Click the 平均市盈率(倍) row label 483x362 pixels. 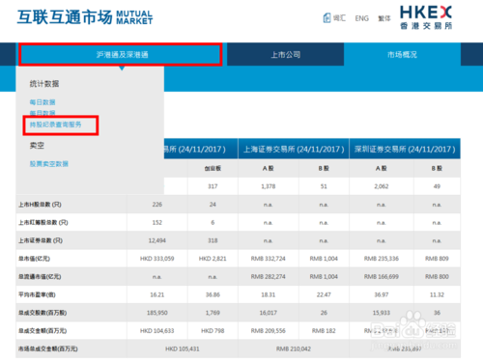coord(37,294)
